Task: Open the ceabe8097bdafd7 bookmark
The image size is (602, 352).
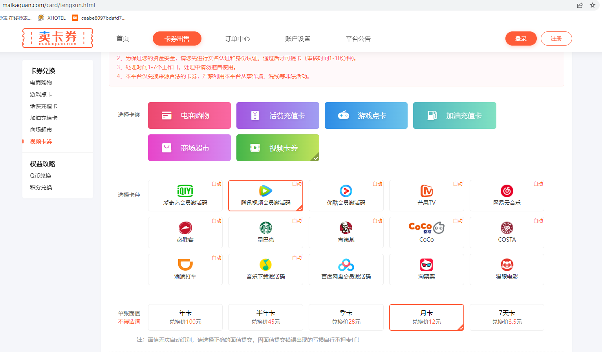Action: 99,18
